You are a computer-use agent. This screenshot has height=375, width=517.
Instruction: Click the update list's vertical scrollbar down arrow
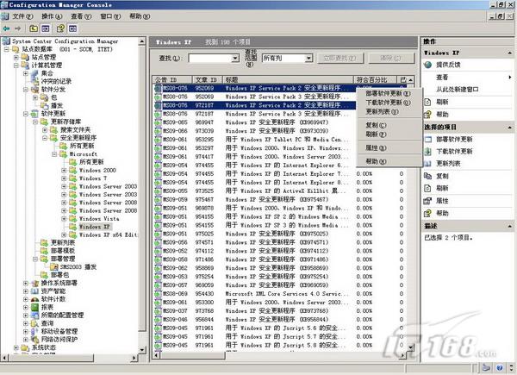(x=410, y=347)
